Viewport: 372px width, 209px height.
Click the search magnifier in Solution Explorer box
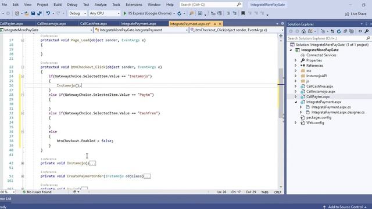368,38
